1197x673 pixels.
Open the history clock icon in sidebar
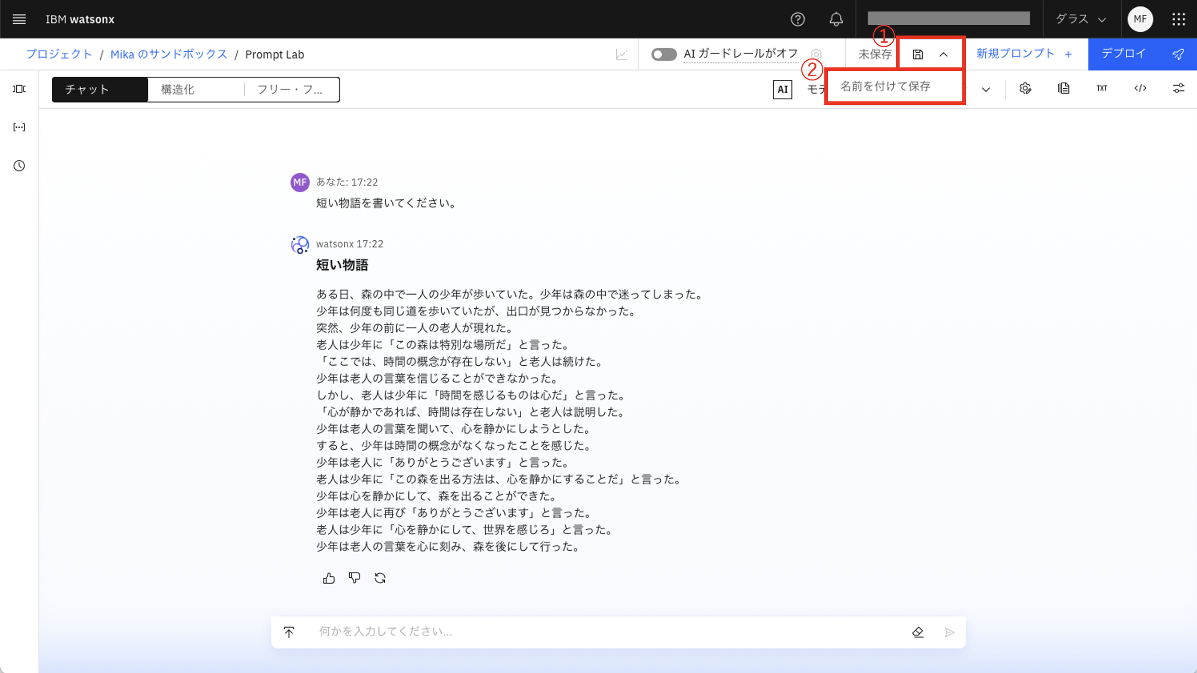coord(19,166)
